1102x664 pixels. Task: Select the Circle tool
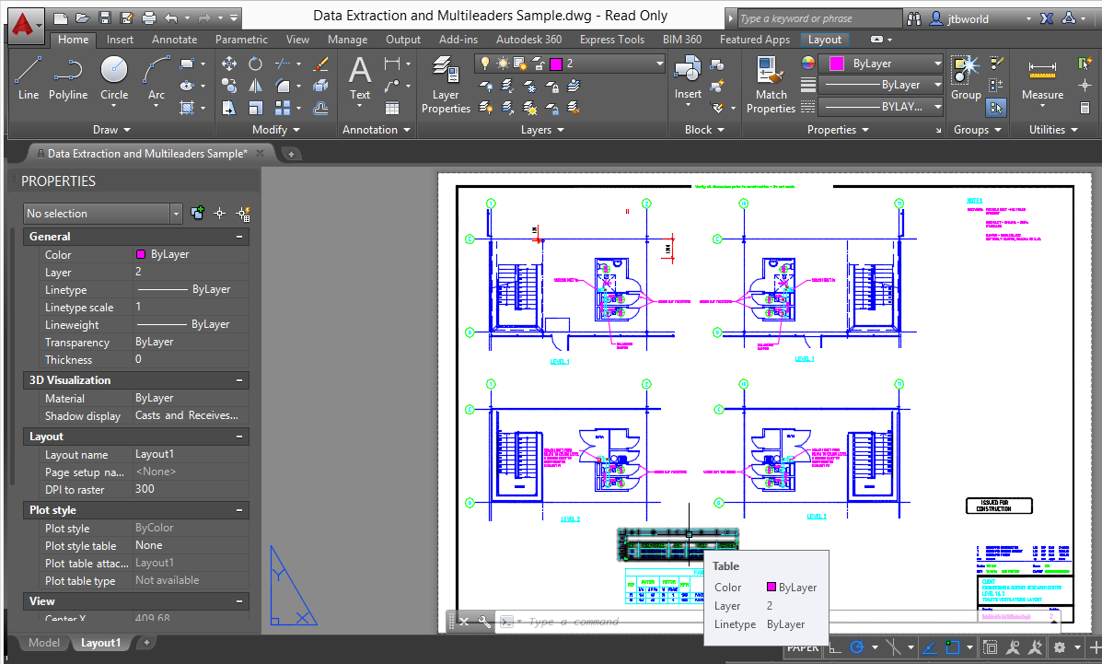point(114,78)
